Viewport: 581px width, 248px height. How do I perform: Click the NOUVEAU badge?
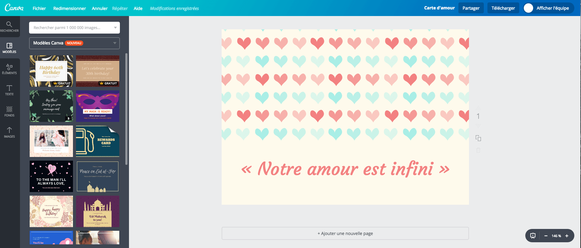(74, 43)
